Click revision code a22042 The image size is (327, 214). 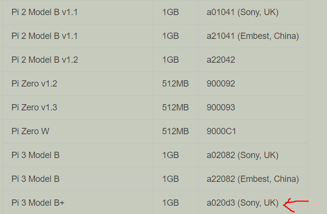pyautogui.click(x=221, y=60)
